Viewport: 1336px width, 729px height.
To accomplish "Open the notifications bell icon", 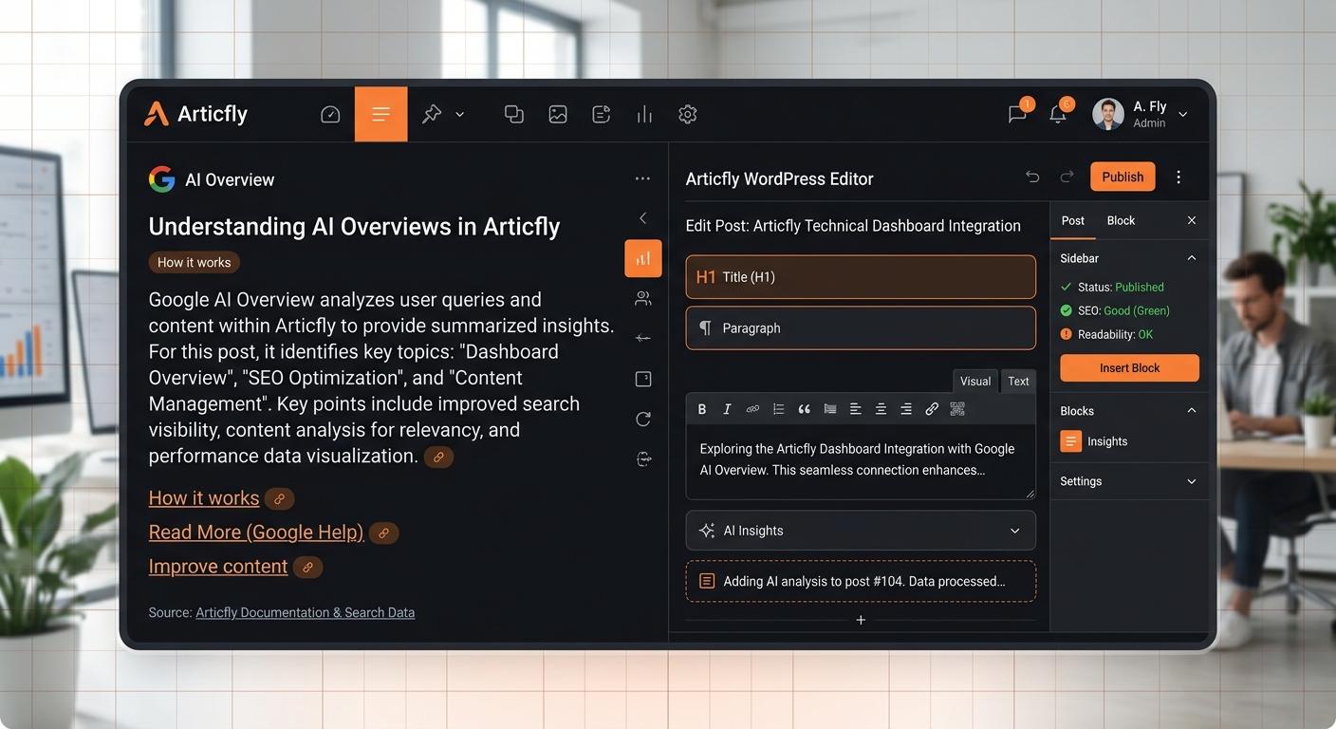I will click(1057, 114).
